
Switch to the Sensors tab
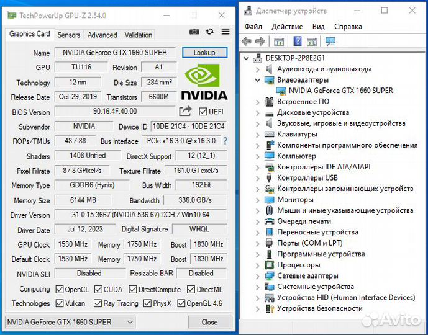(x=69, y=35)
